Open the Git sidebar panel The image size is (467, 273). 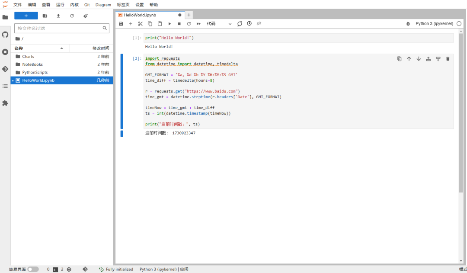(5, 69)
